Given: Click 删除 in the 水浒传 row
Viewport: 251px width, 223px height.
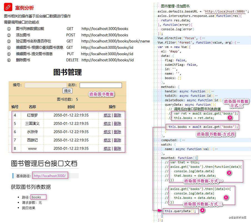Looking at the screenshot, I should point(117,132).
